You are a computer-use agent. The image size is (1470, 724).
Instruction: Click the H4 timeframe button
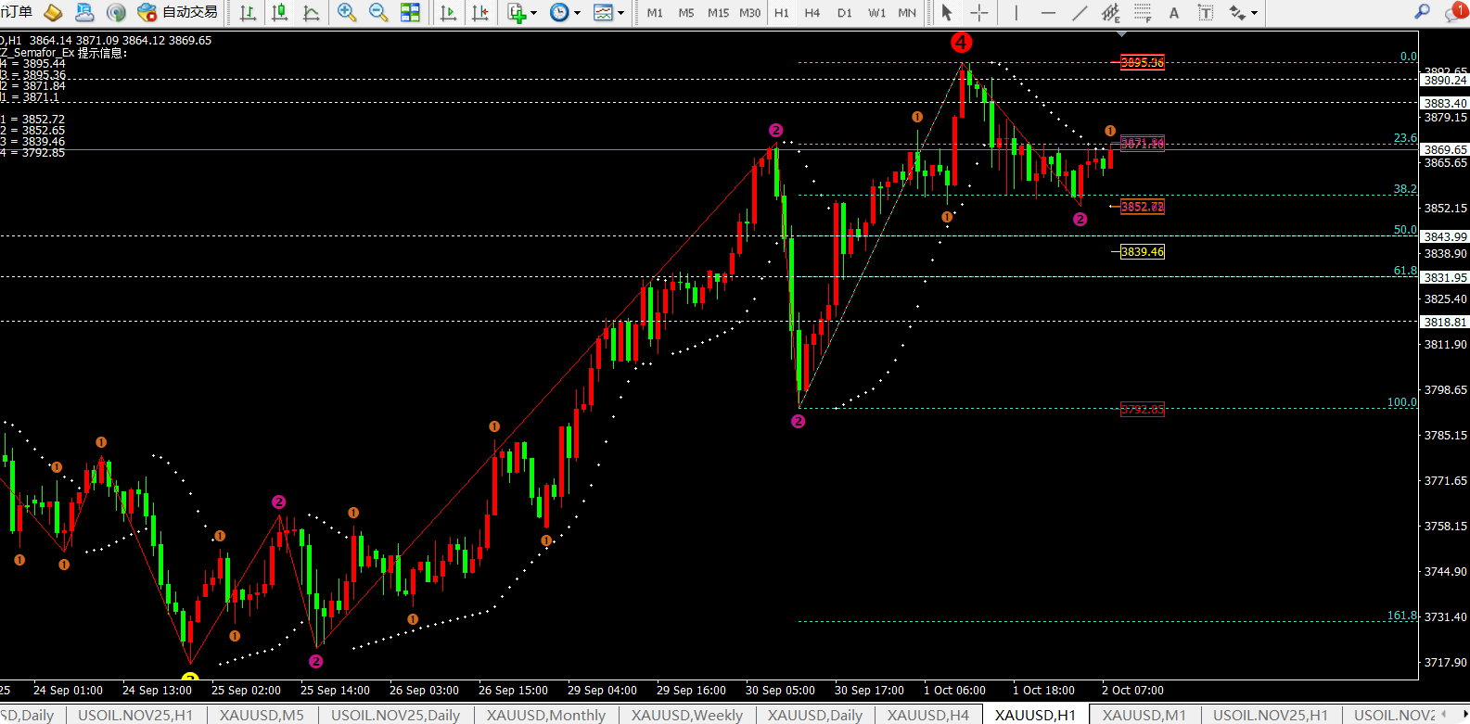coord(812,13)
